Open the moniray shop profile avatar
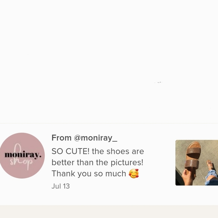218x218 pixels. tap(22, 156)
